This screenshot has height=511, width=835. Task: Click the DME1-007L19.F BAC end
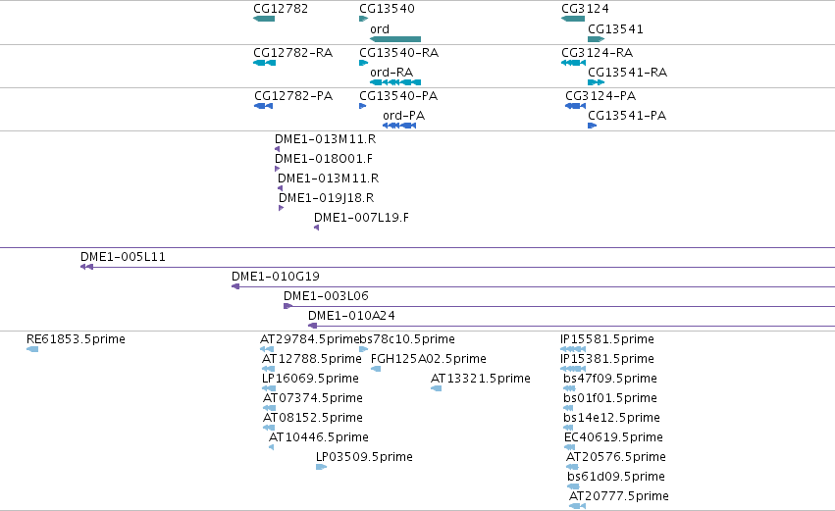[316, 228]
